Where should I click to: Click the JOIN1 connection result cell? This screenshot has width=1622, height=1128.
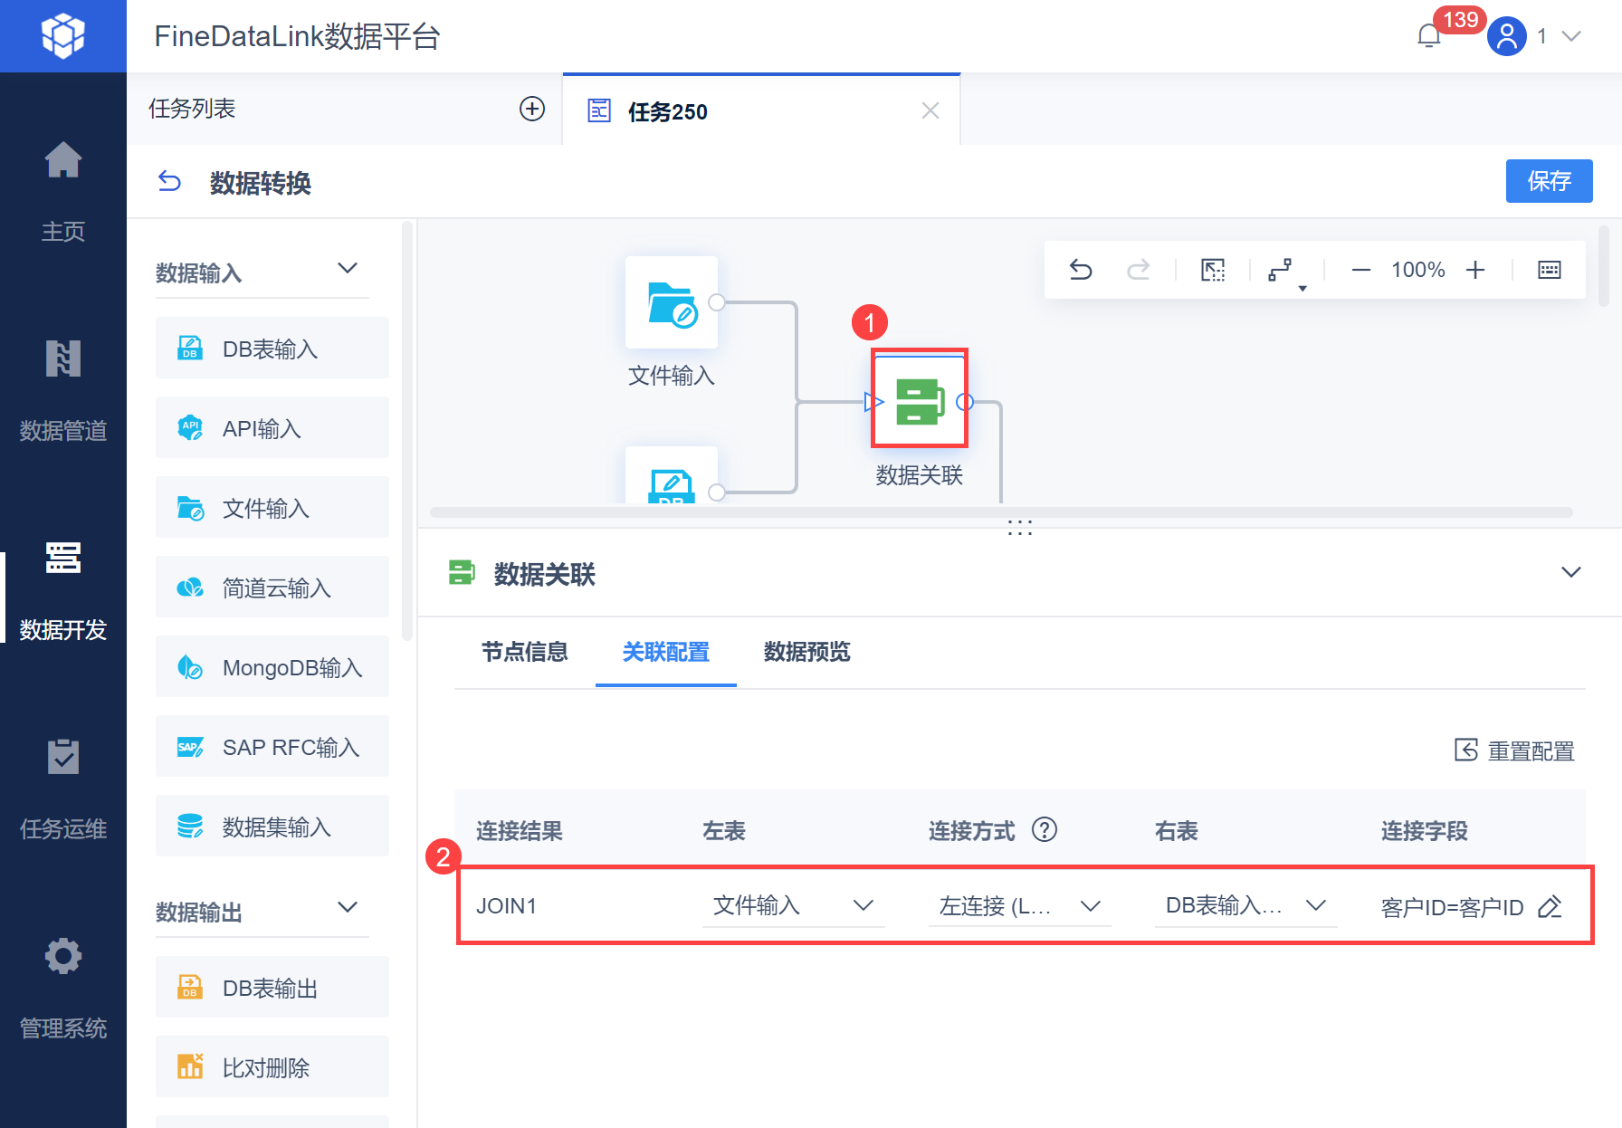tap(507, 906)
